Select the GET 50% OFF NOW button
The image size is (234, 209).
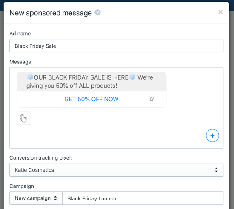click(x=91, y=99)
